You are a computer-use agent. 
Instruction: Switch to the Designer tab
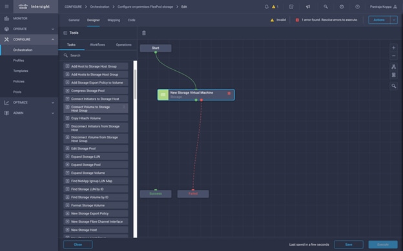[x=93, y=20]
